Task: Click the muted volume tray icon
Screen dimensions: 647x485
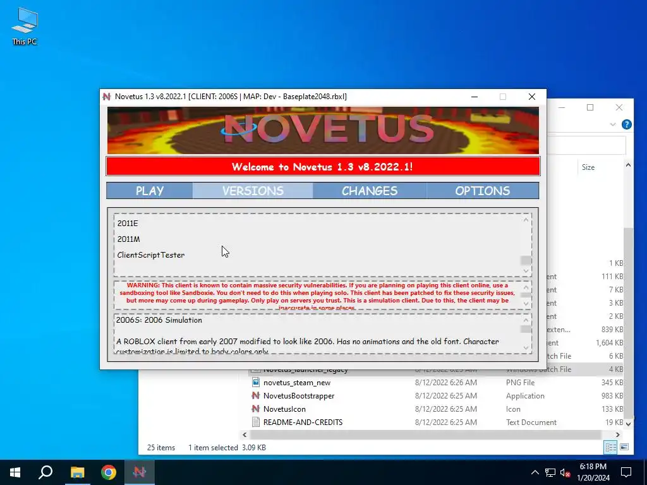Action: [x=565, y=472]
